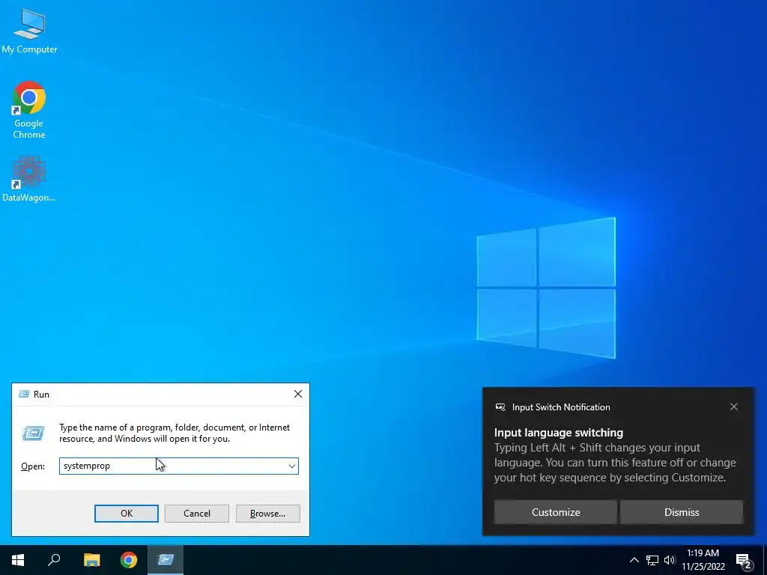Click the Show desktop strip
Viewport: 767px width, 575px height.
765,560
